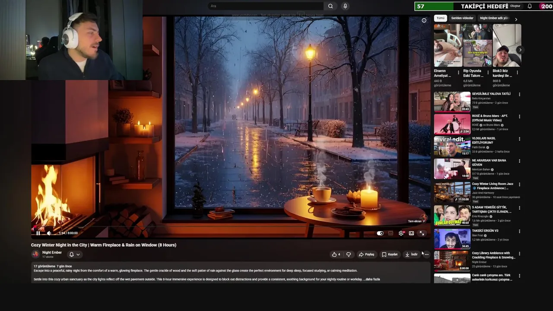Screen dimensions: 553x311
Task: Open the Blok3 ikiz kardeşi short
Action: [507, 45]
